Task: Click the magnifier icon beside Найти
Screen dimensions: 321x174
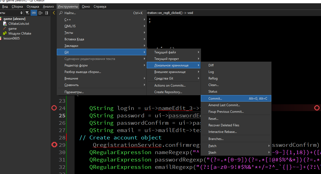Action: click(x=61, y=13)
